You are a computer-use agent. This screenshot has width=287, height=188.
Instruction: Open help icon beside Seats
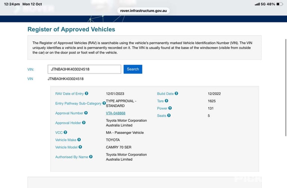(x=169, y=115)
